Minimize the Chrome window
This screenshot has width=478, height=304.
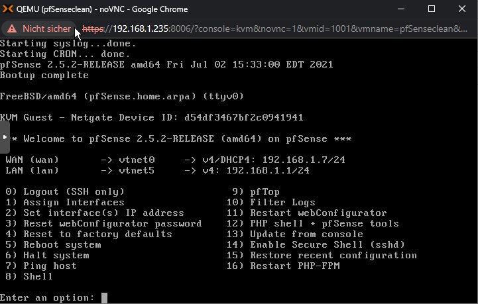point(401,9)
